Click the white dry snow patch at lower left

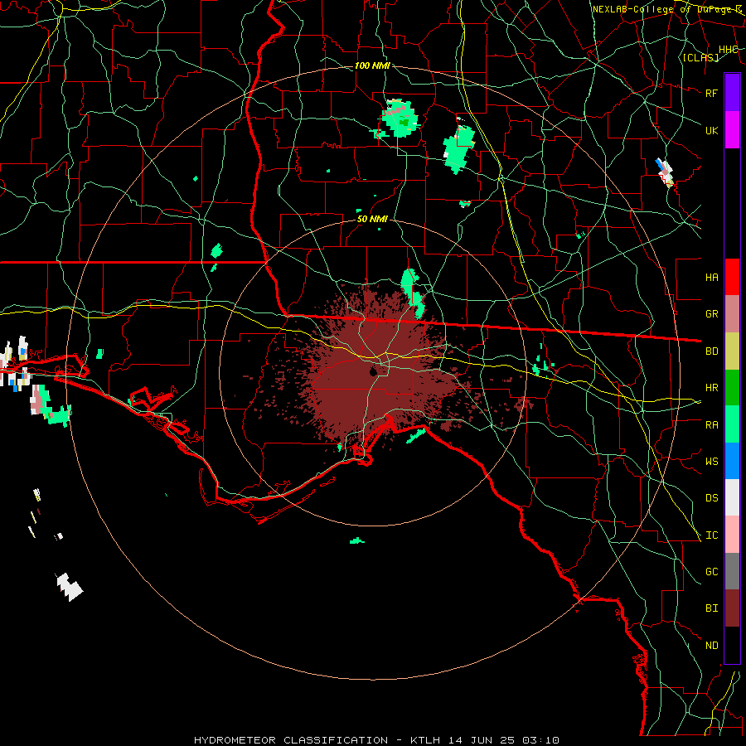pyautogui.click(x=70, y=586)
